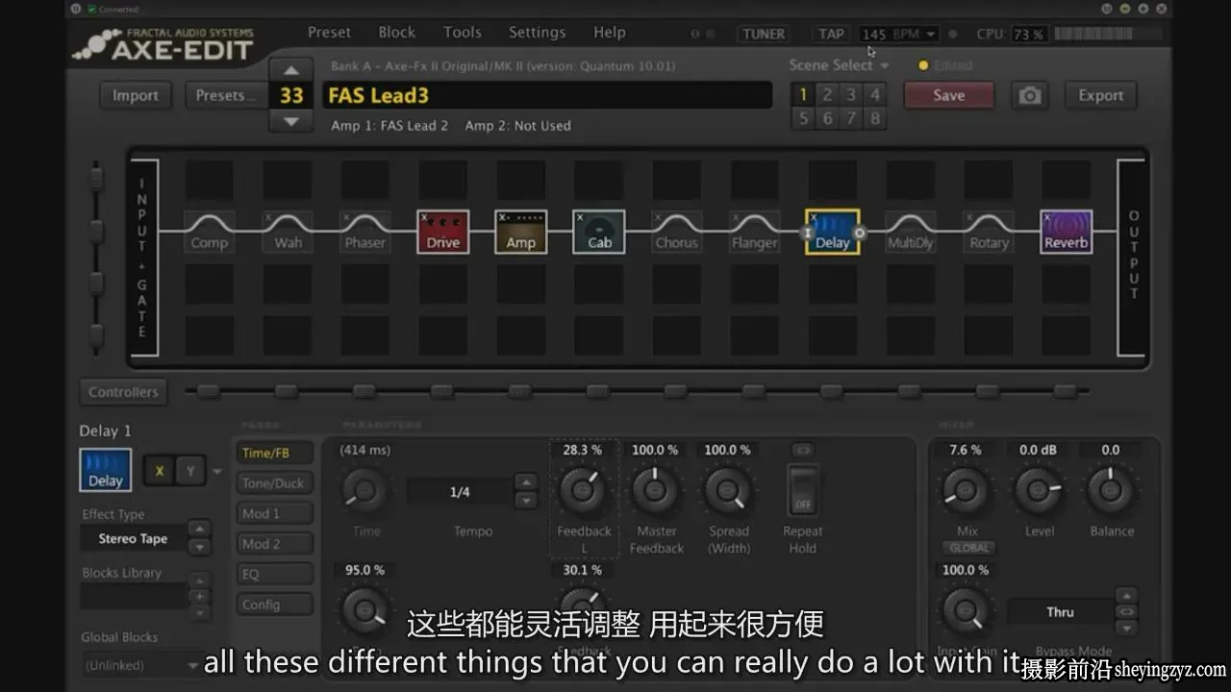Select scene 3 in Scene Select
The width and height of the screenshot is (1231, 692).
tap(850, 94)
